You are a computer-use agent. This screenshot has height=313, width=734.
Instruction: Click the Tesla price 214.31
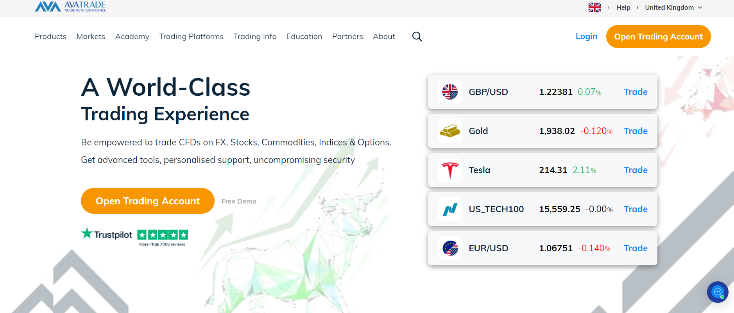[553, 170]
